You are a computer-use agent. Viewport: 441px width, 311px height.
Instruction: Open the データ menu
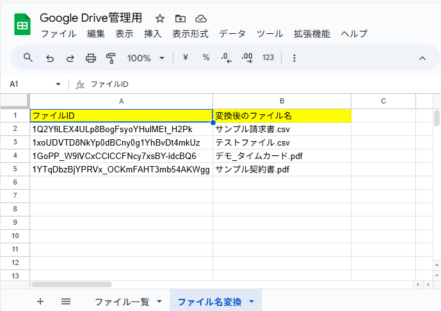tap(232, 34)
